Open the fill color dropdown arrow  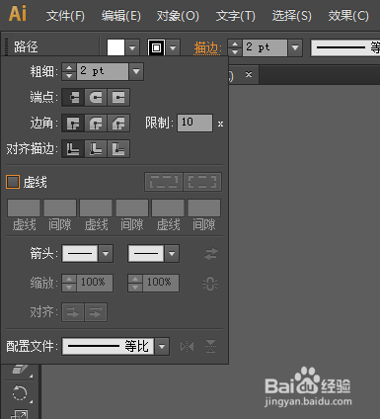click(132, 47)
